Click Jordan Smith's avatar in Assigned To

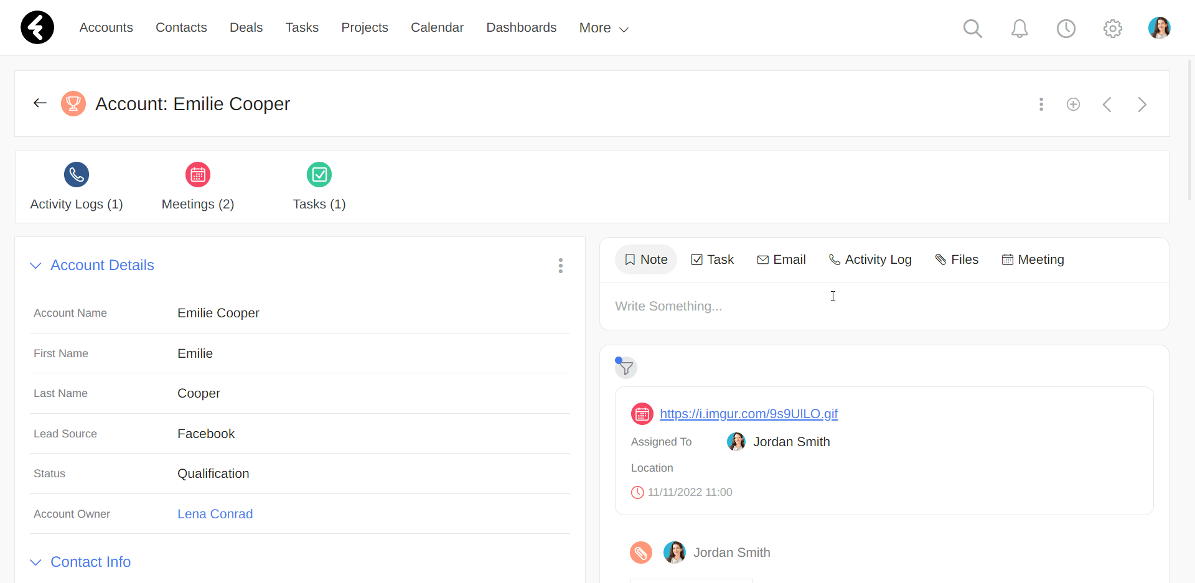click(736, 442)
